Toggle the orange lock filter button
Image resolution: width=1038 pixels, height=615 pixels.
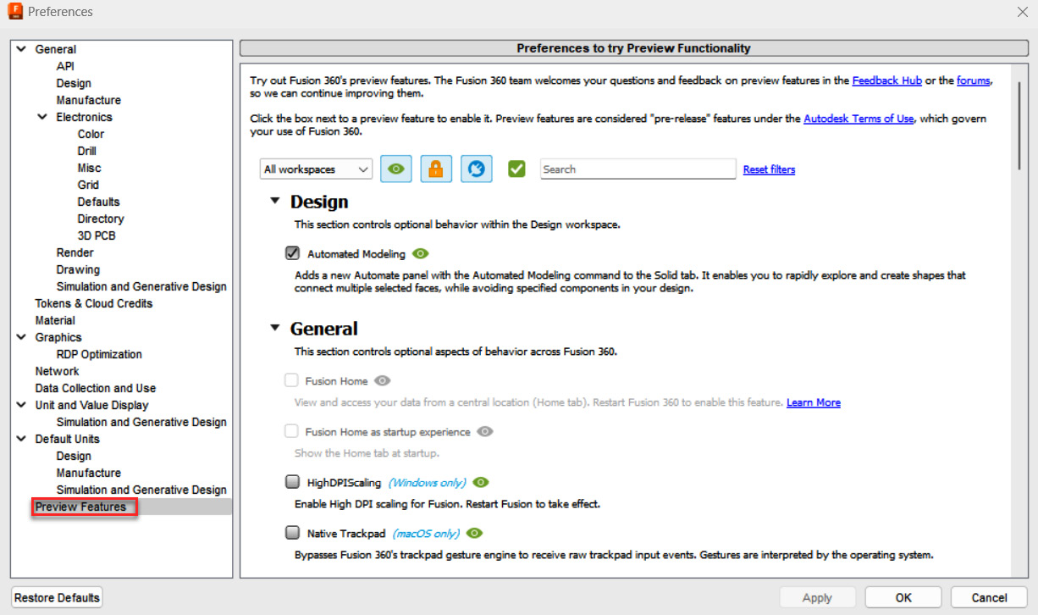click(436, 169)
